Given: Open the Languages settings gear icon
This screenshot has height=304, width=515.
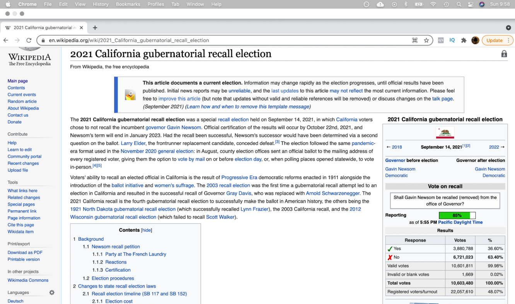Looking at the screenshot, I should click(x=52, y=292).
